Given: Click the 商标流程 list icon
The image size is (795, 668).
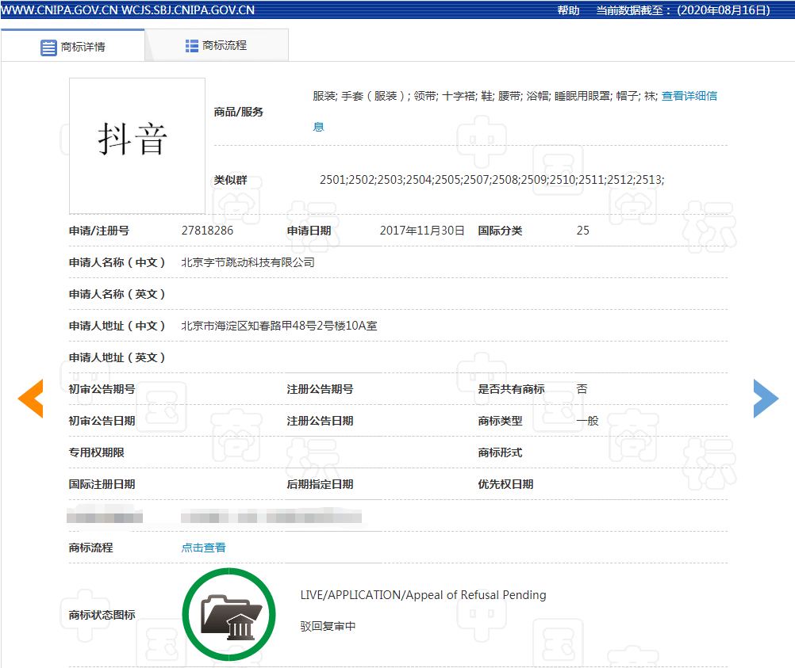Looking at the screenshot, I should (x=192, y=46).
